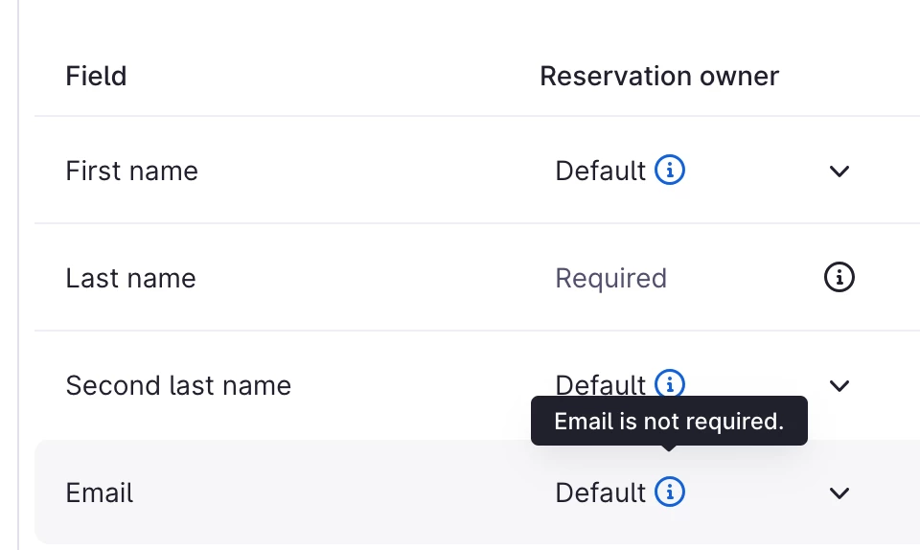
Task: Select the Second last name field label
Action: click(x=178, y=386)
